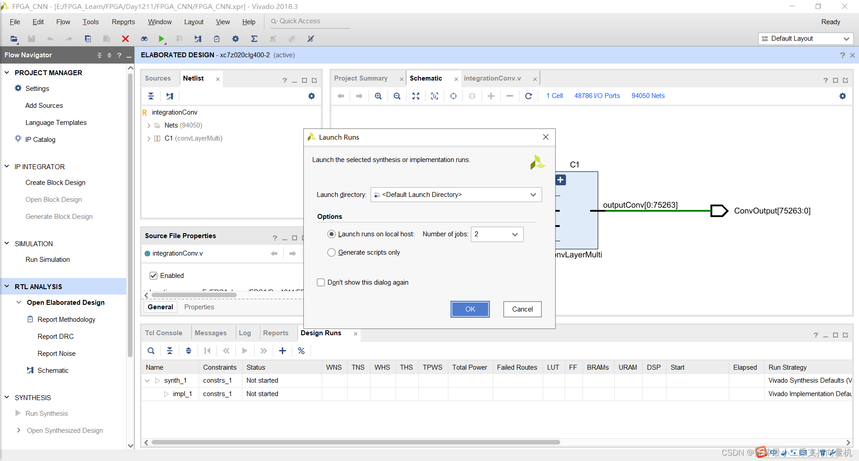Viewport: 859px width, 461px height.
Task: Open the Reports menu
Action: click(x=123, y=22)
